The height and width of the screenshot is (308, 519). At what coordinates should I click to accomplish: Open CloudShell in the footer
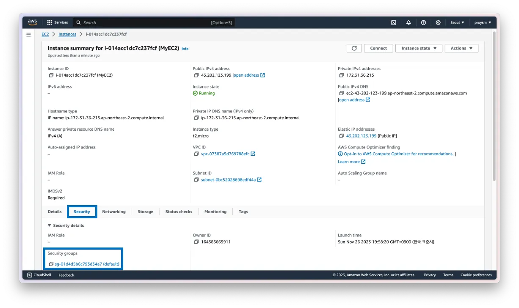39,275
